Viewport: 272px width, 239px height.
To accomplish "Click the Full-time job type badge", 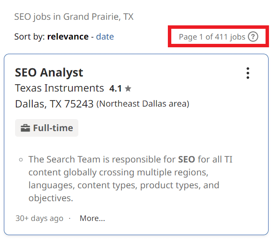I will click(x=46, y=128).
